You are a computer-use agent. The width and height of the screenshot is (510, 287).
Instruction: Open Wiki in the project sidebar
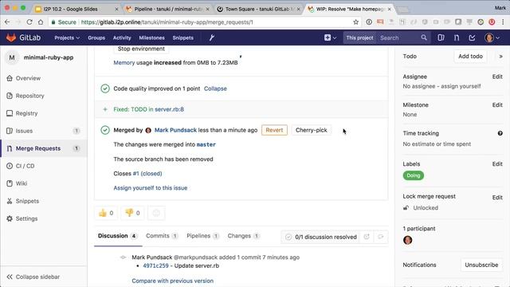[x=22, y=184]
